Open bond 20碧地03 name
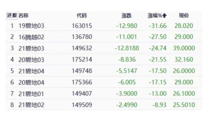Screen dimensions: 205x119 coord(31,60)
